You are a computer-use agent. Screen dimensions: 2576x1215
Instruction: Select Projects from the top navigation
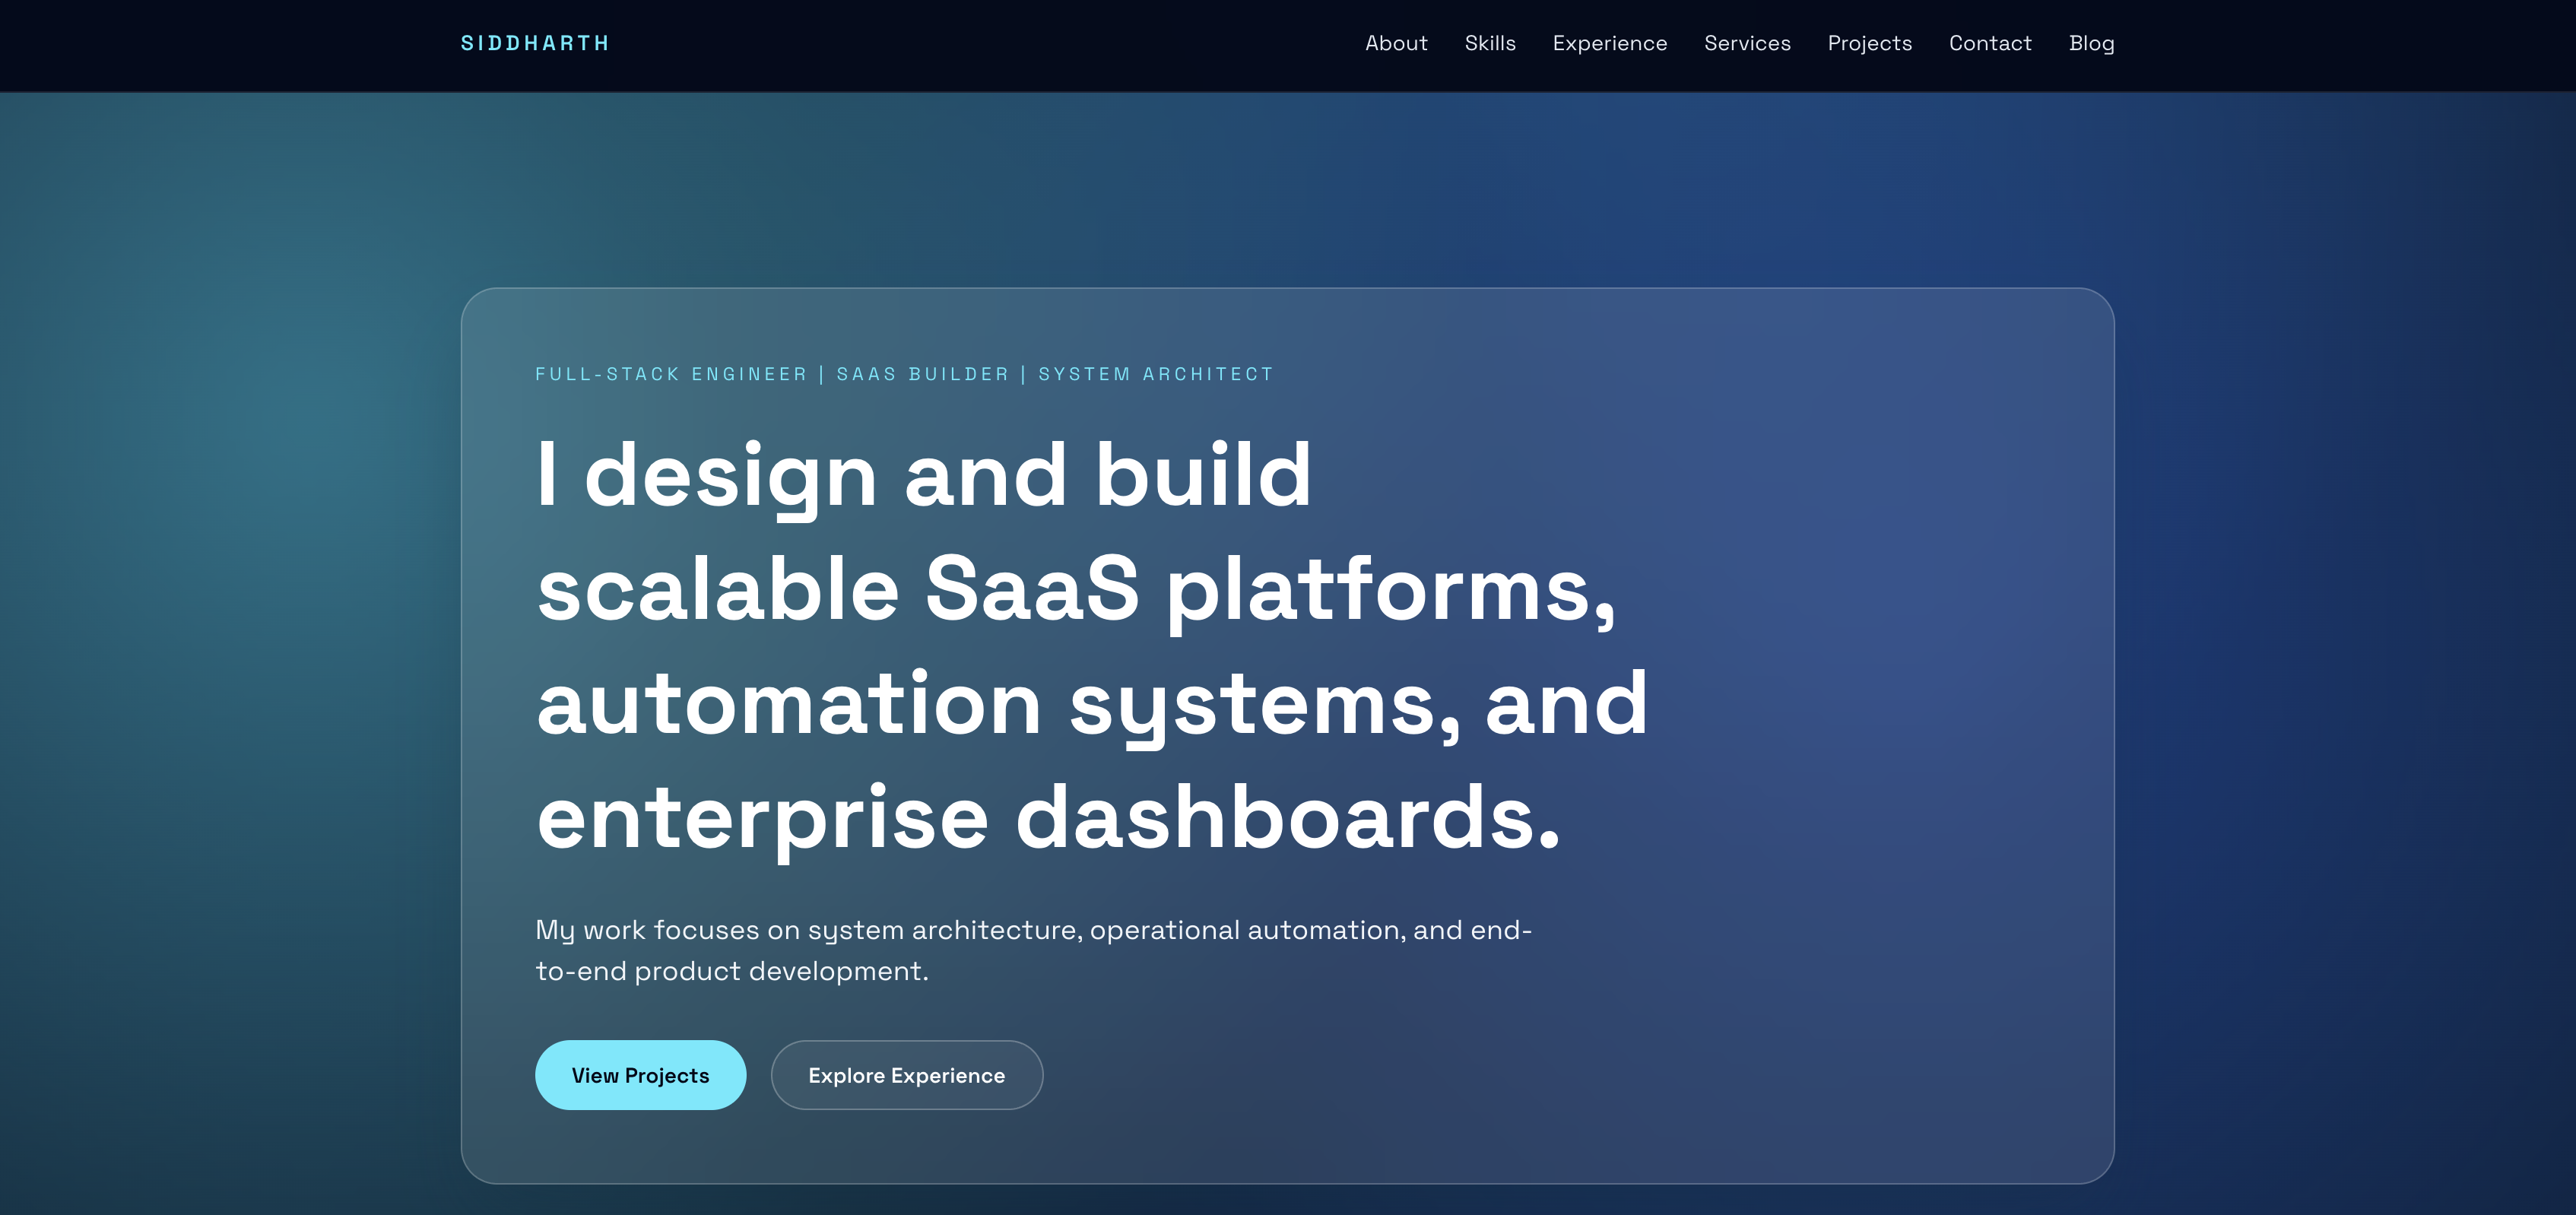1869,43
